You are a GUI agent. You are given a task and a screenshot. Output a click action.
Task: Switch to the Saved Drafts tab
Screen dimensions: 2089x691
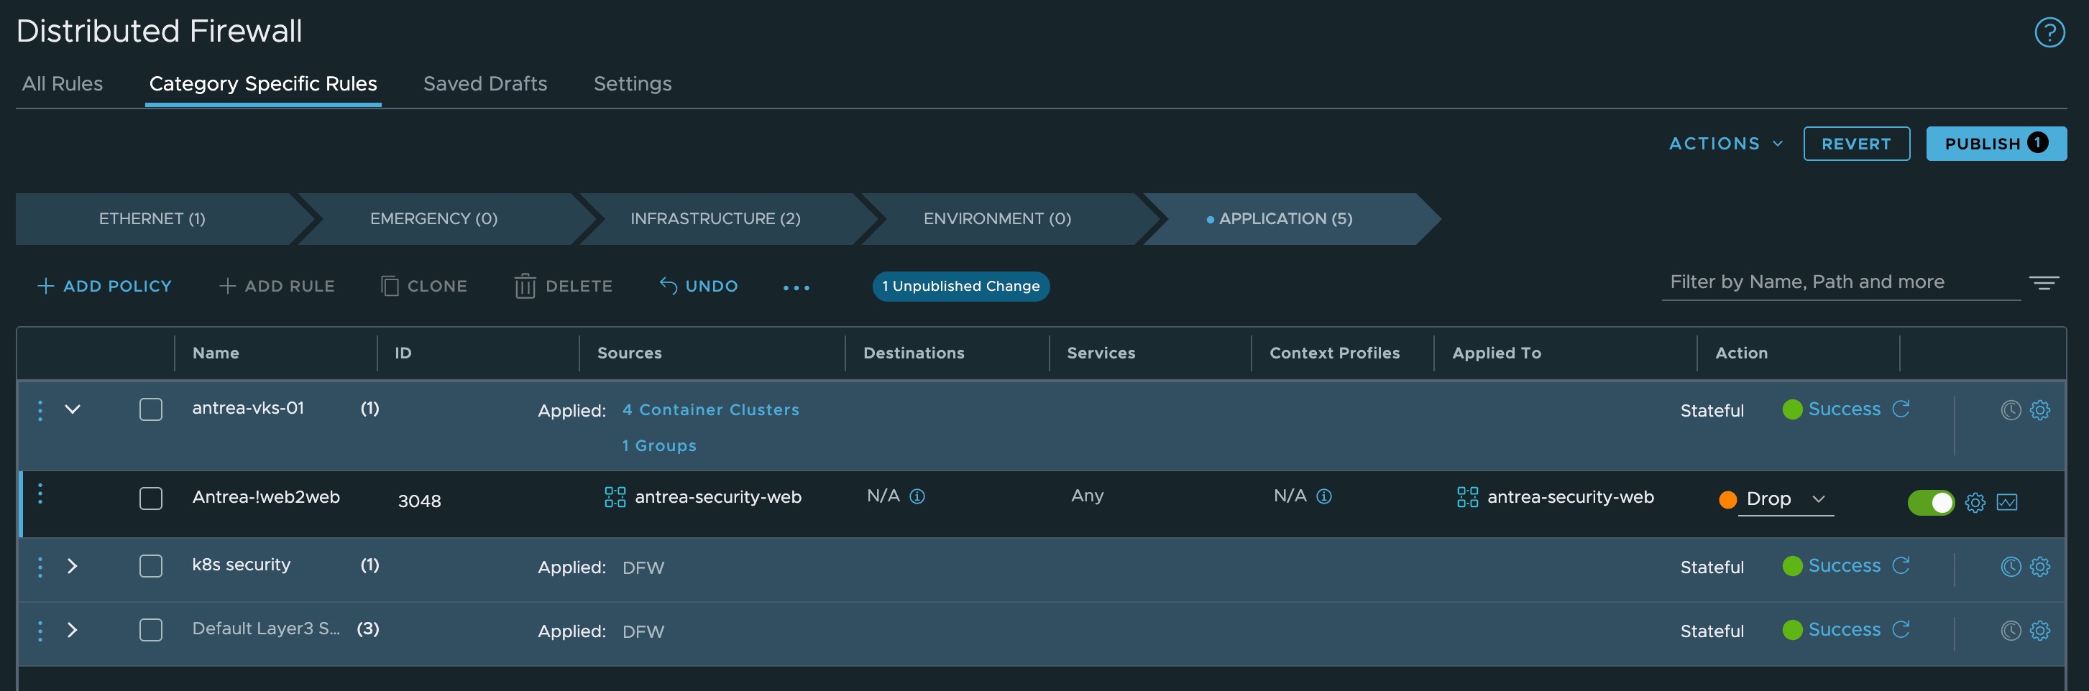click(x=484, y=83)
